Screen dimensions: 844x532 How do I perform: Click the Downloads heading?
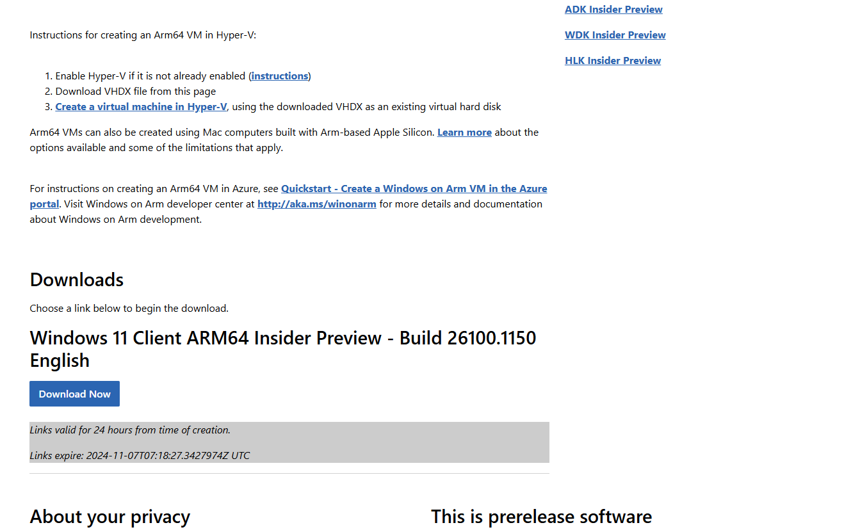[77, 280]
